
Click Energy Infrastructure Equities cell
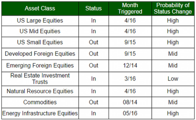click(x=40, y=113)
